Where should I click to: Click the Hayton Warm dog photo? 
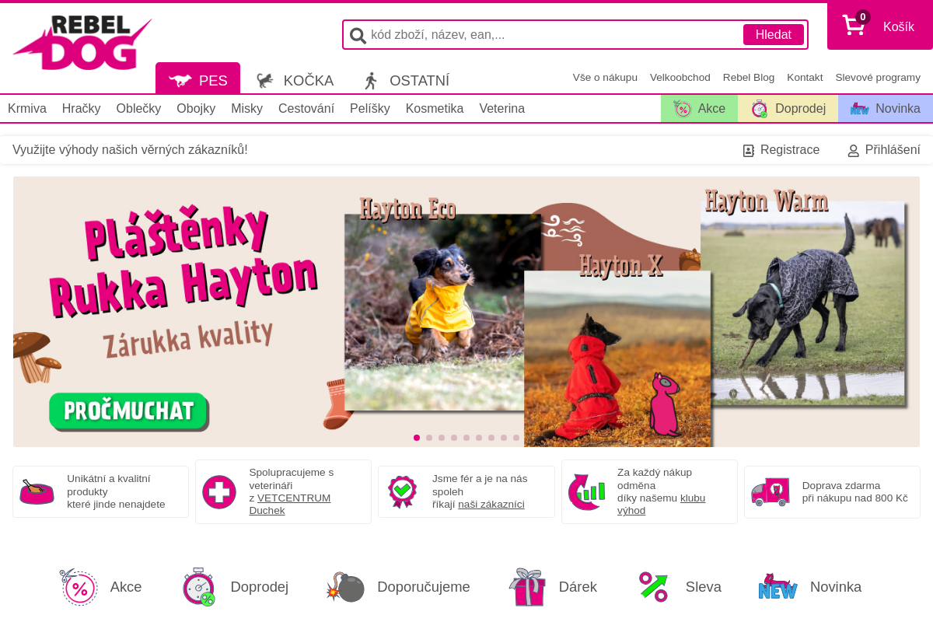click(803, 303)
